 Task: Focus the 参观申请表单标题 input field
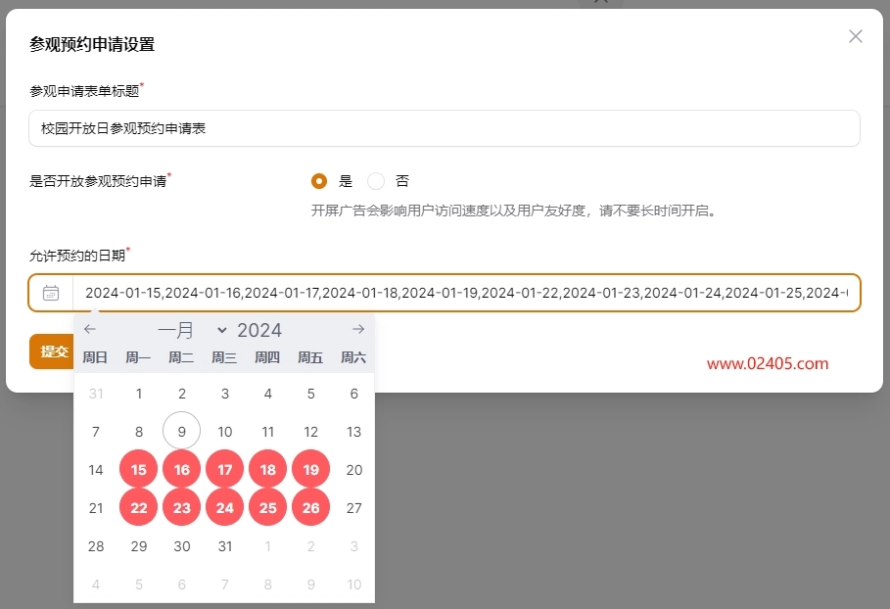coord(444,128)
